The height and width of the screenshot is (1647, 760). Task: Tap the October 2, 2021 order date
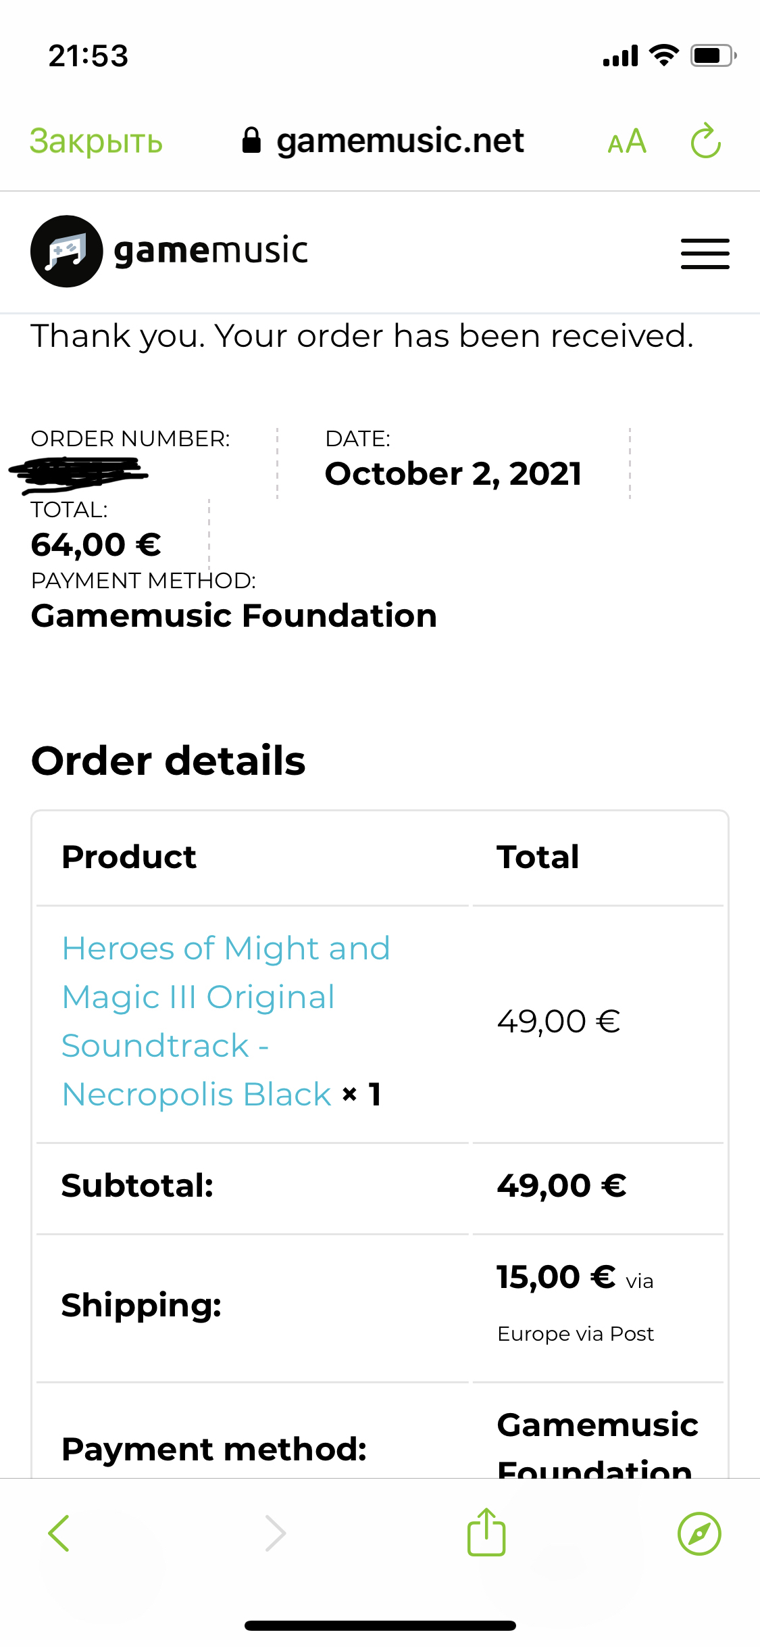pos(453,473)
